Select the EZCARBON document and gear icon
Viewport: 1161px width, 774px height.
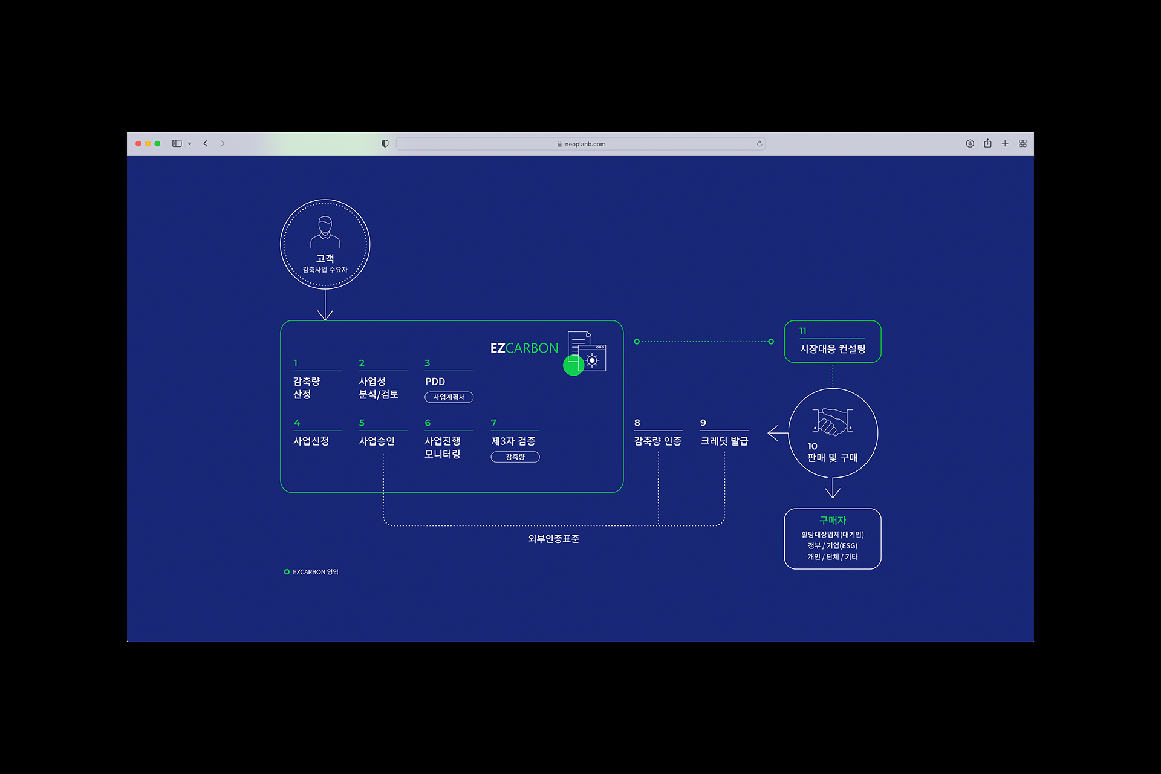585,353
